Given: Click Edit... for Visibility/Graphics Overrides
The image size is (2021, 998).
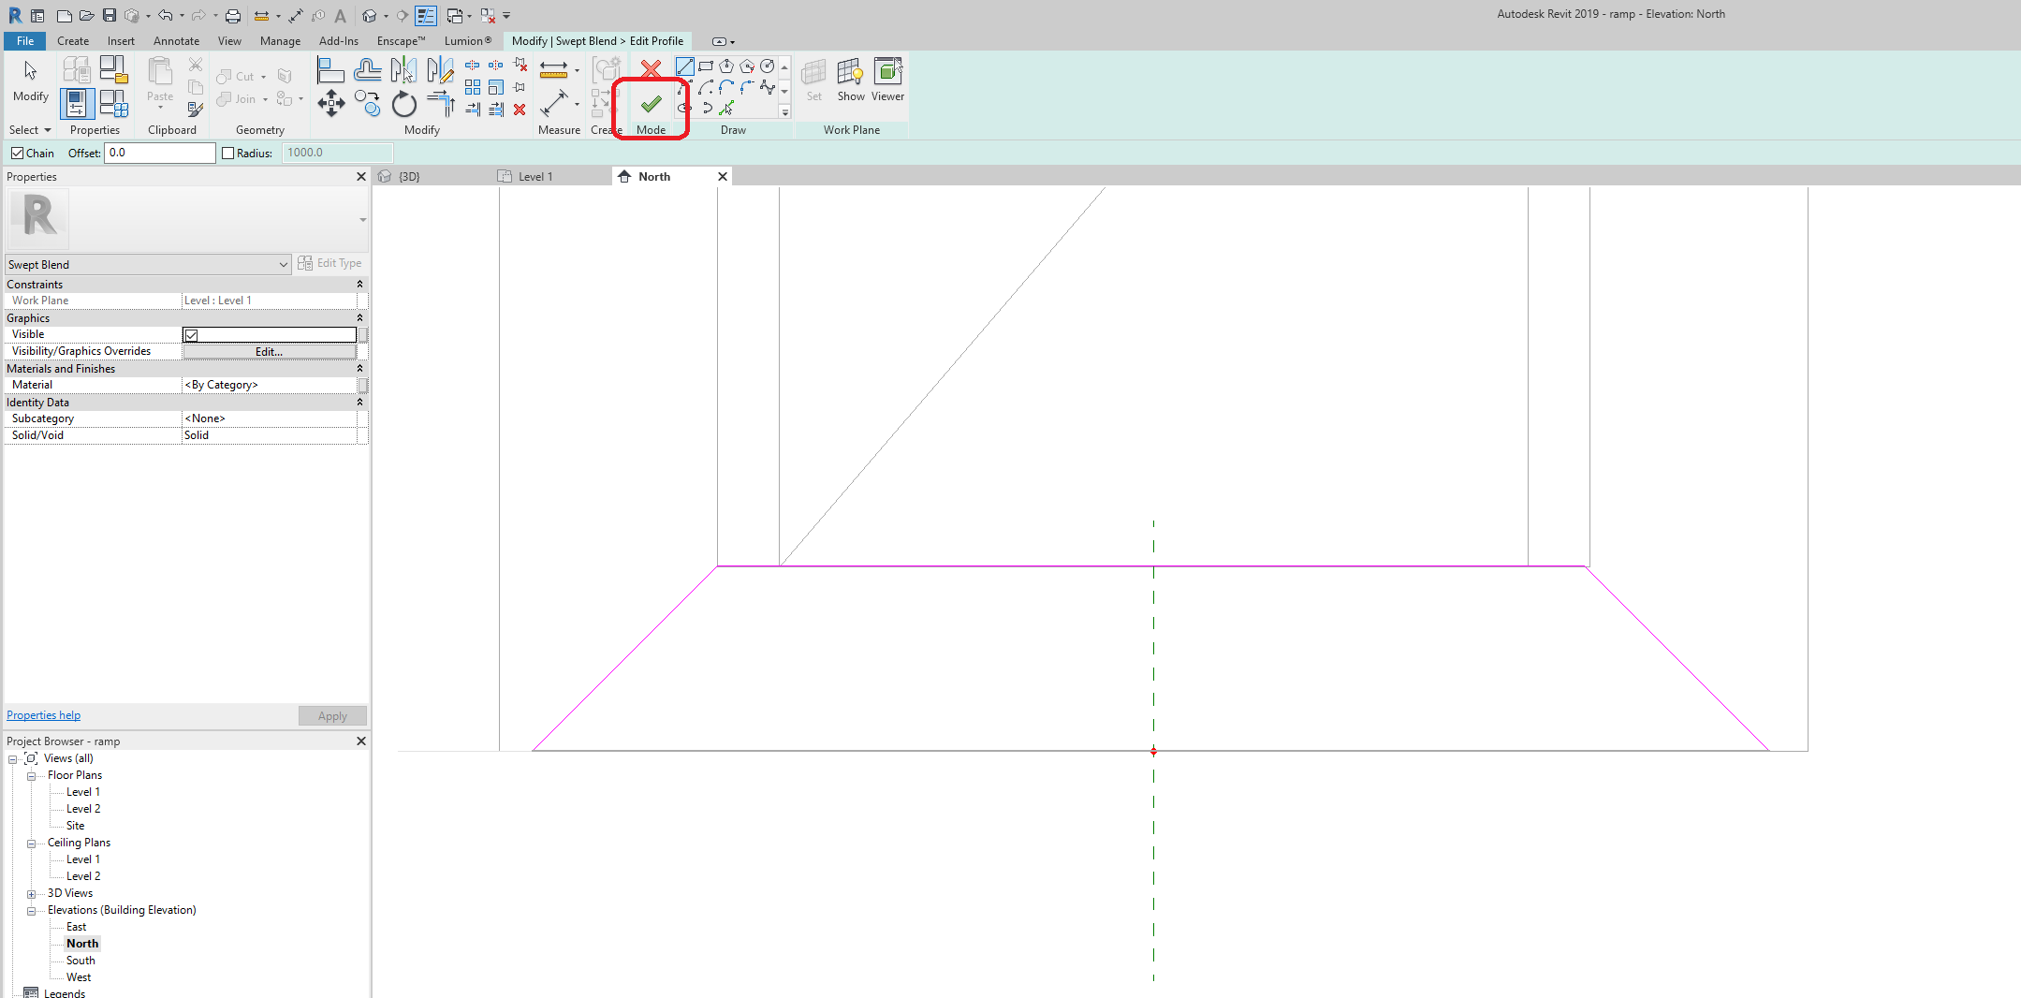Looking at the screenshot, I should 270,352.
